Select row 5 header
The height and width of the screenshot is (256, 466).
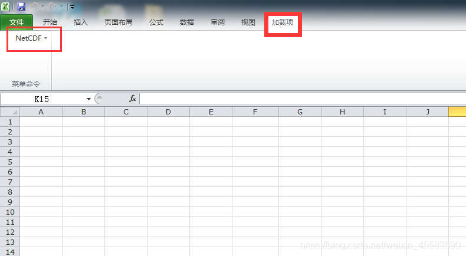tap(10, 162)
